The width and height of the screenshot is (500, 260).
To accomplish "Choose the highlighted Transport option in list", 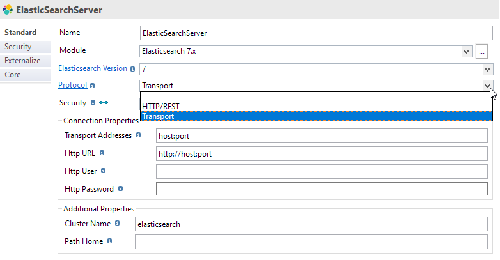I will [x=316, y=116].
